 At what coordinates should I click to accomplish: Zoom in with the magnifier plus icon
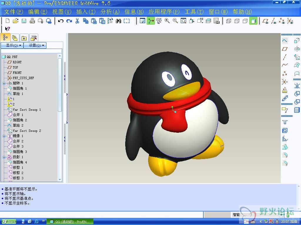(167, 21)
